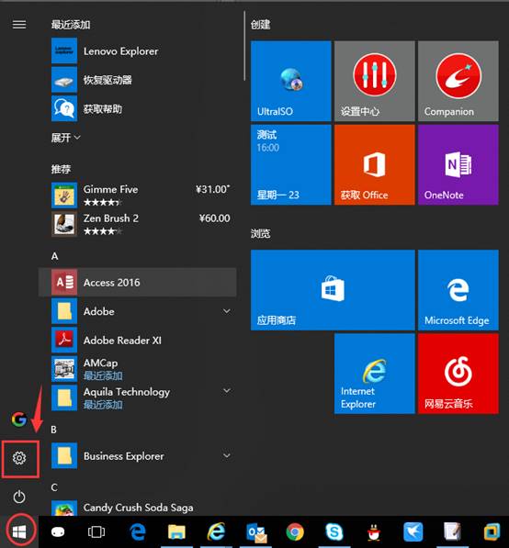This screenshot has height=548, width=509.
Task: Open the taskbar chat bubble icon next to Start
Action: pos(58,532)
